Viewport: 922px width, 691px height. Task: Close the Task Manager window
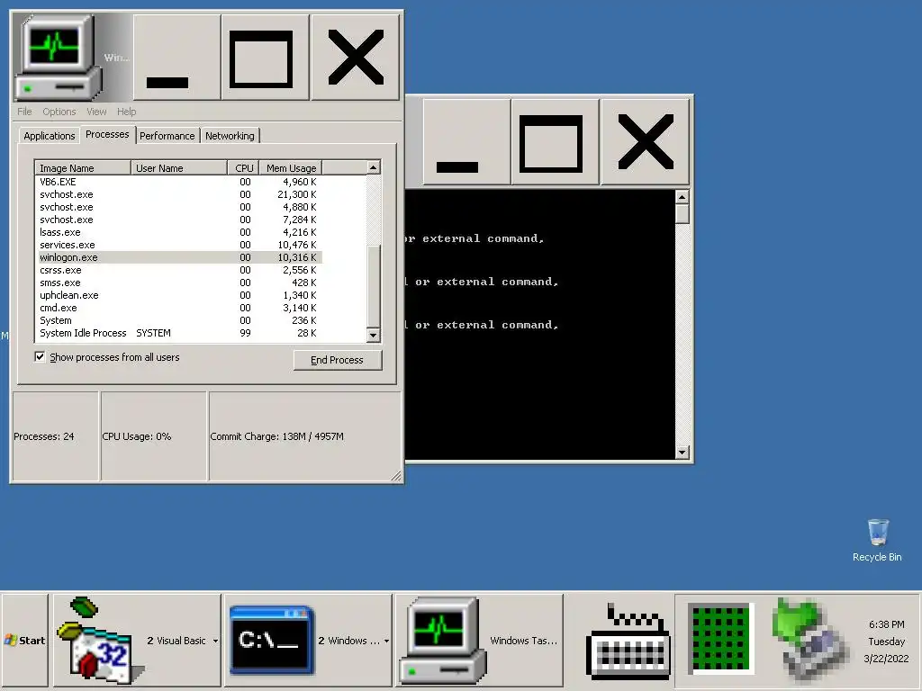355,57
